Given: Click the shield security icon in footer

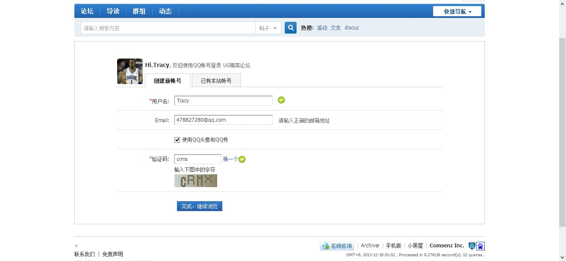Looking at the screenshot, I should point(472,246).
